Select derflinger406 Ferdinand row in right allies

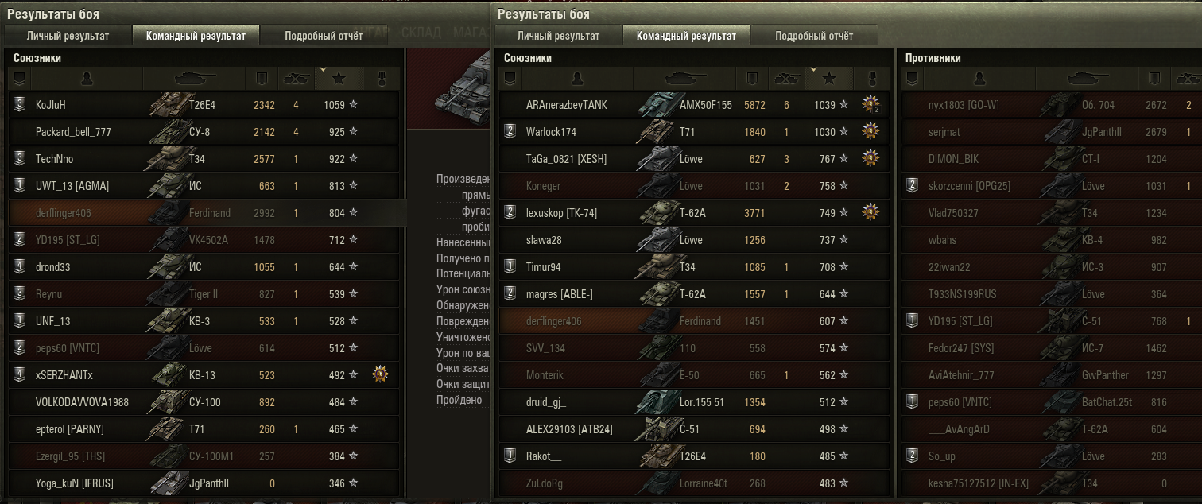[696, 321]
